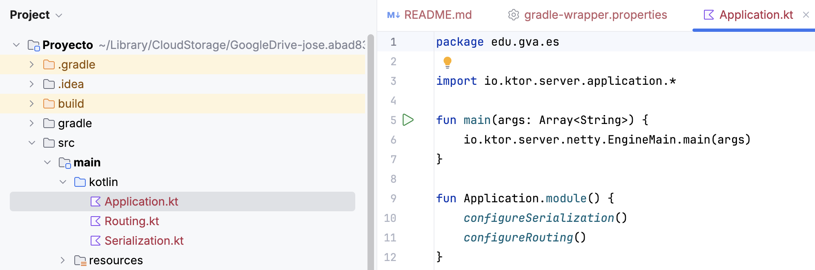Close the Application.kt editor tab

pos(806,15)
